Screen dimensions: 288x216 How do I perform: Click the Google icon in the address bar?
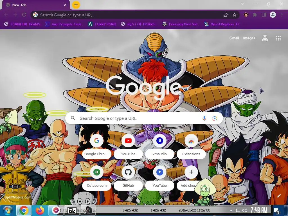point(35,15)
